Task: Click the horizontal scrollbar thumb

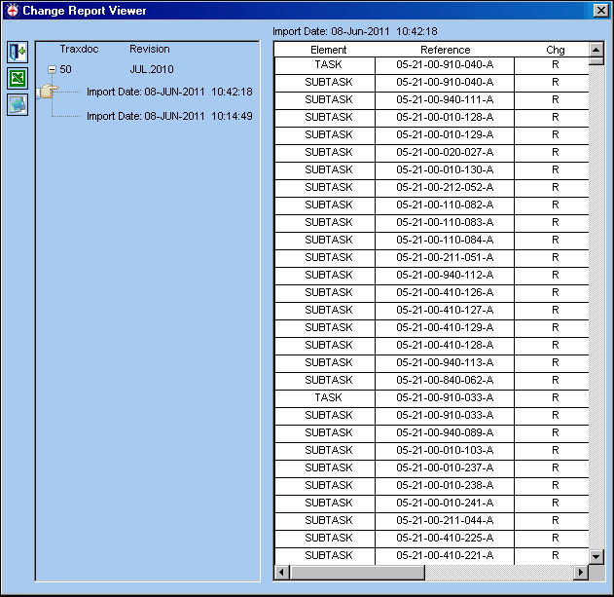Action: pos(357,573)
